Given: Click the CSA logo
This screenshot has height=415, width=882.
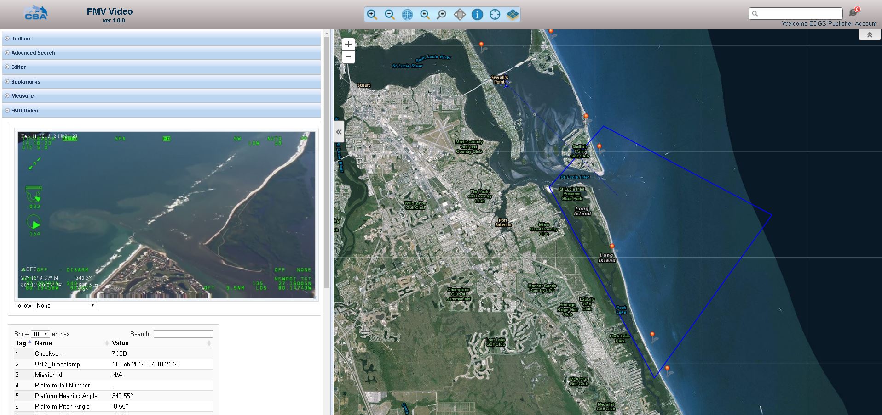Looking at the screenshot, I should coord(36,13).
